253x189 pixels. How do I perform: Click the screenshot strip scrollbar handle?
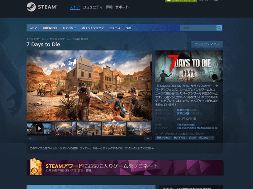41,139
